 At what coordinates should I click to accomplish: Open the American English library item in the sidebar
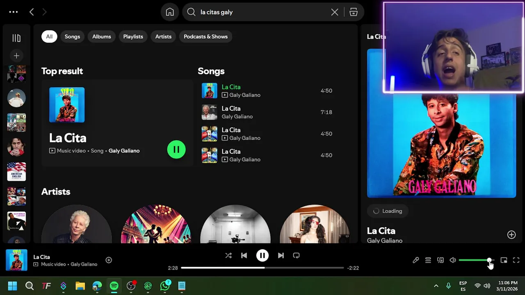coord(16,172)
